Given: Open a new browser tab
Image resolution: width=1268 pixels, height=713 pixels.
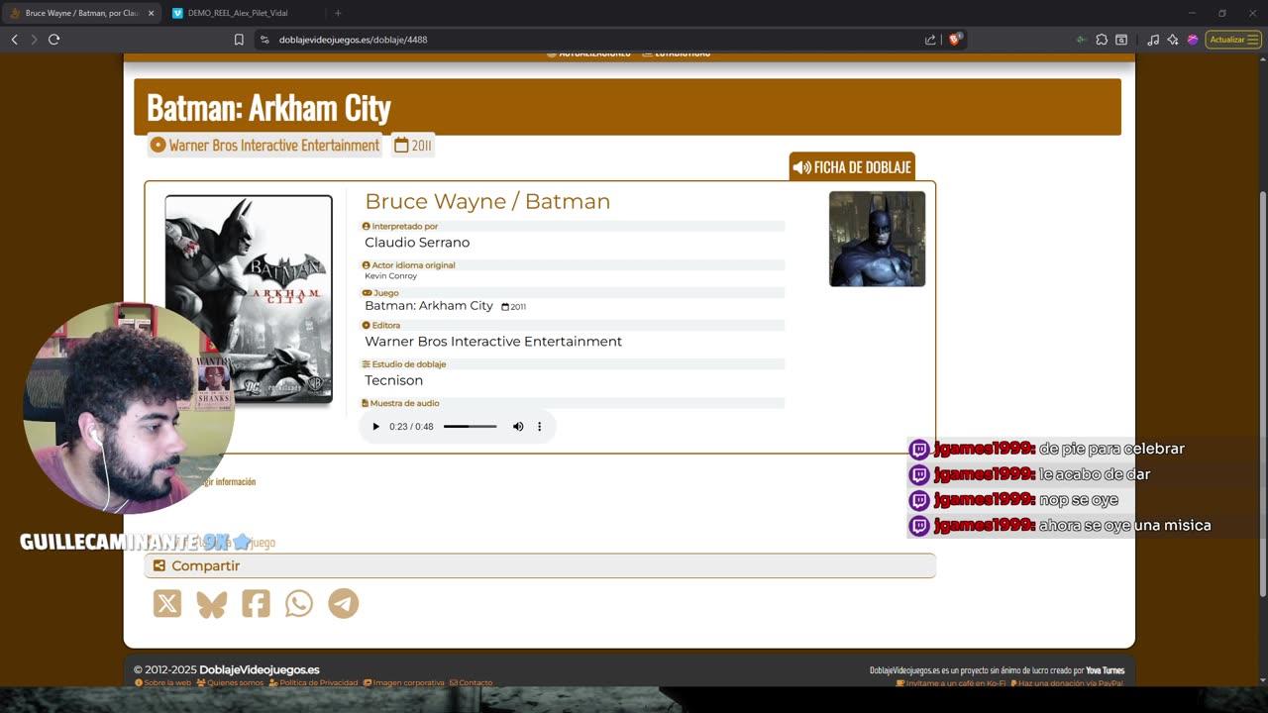Looking at the screenshot, I should click(338, 13).
